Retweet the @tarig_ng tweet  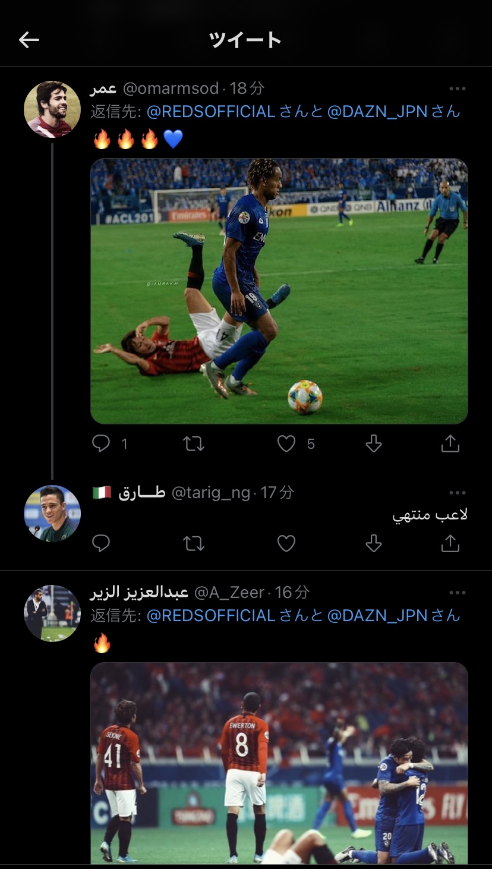tap(194, 543)
